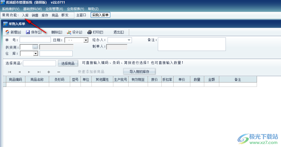Open the 系统维护(V) menu
Viewport: 281px width, 147px height.
coord(11,9)
